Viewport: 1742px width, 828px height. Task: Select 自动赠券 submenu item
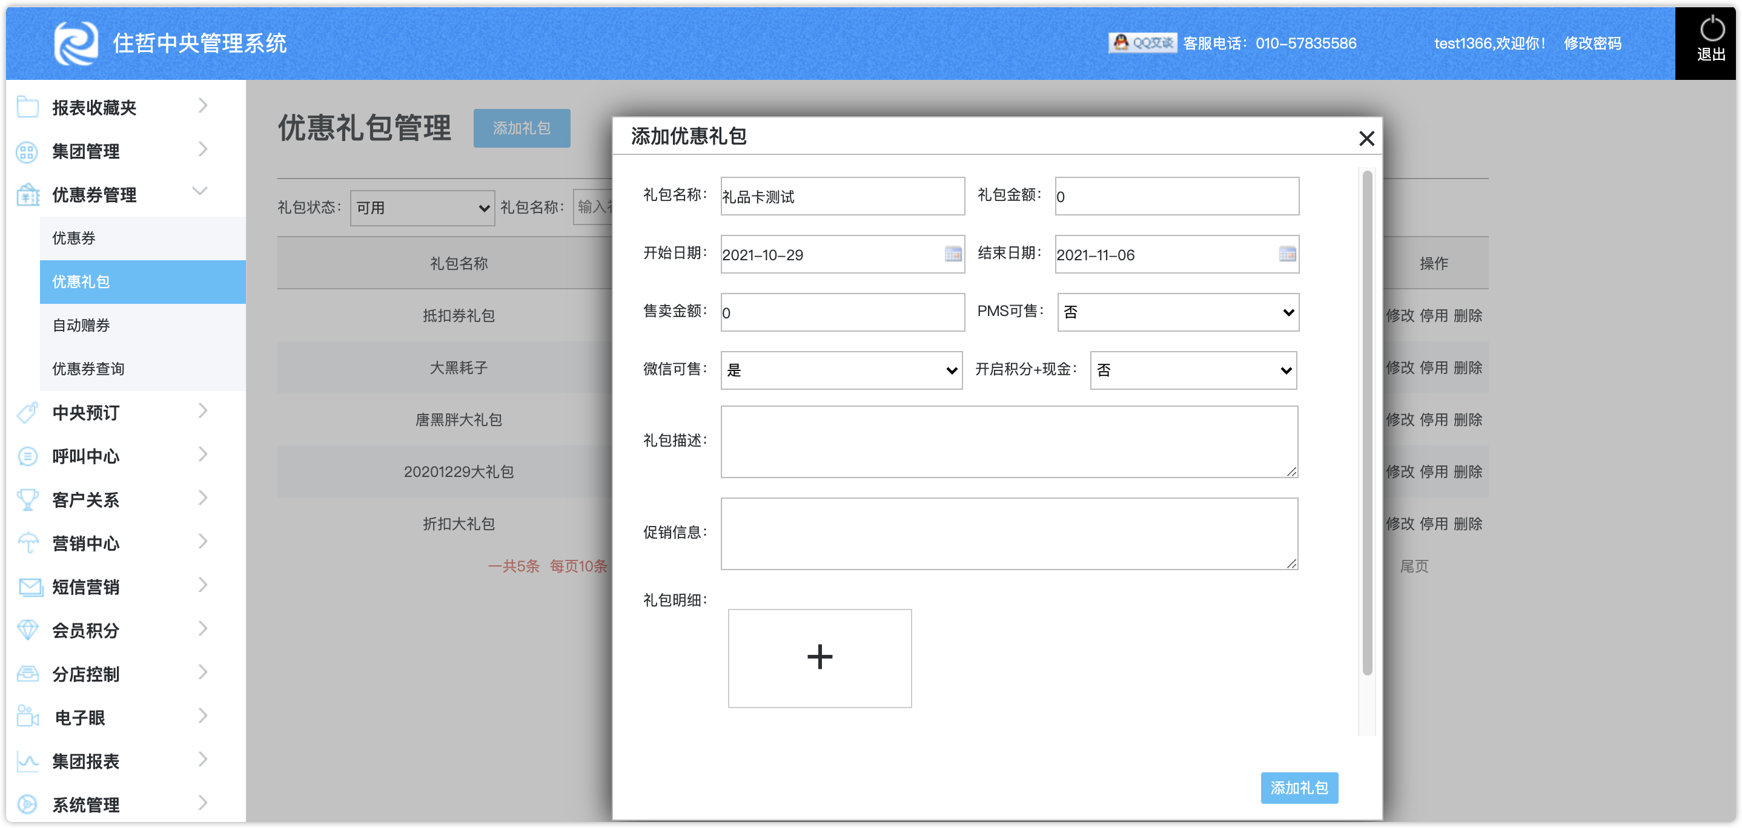[81, 325]
